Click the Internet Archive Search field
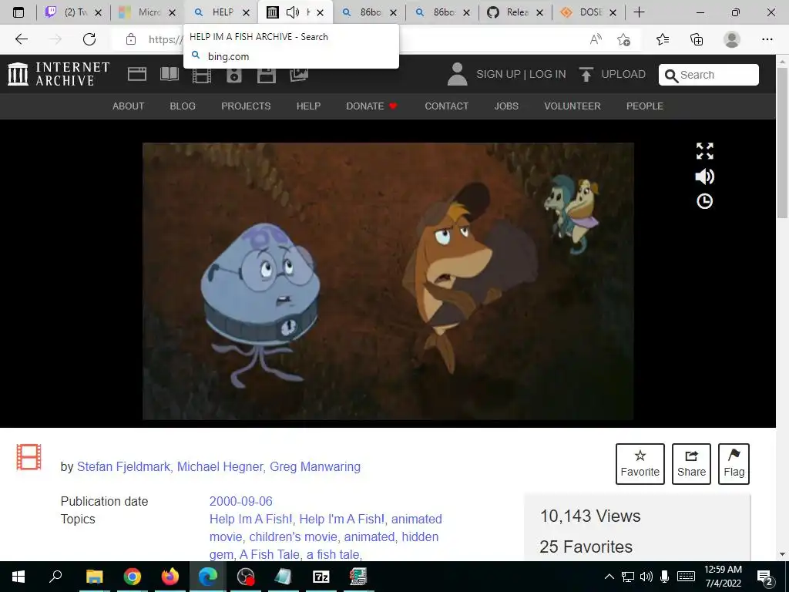The width and height of the screenshot is (789, 592). 709,75
